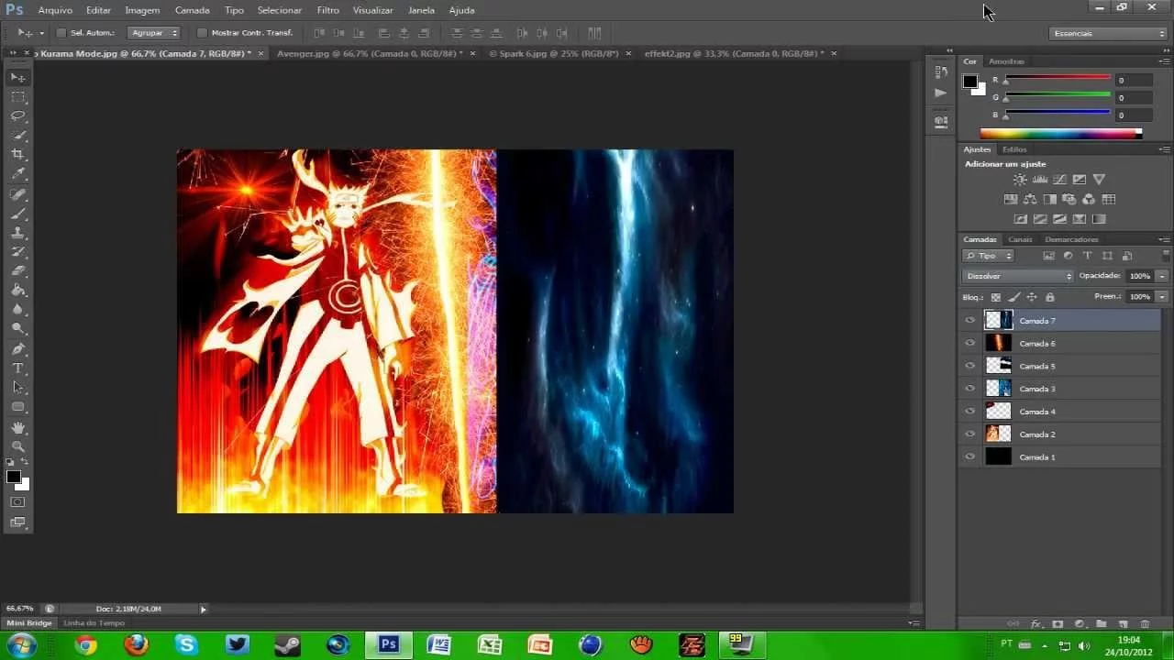This screenshot has width=1174, height=660.
Task: Open the Essenciais workspace dropdown
Action: [1108, 33]
